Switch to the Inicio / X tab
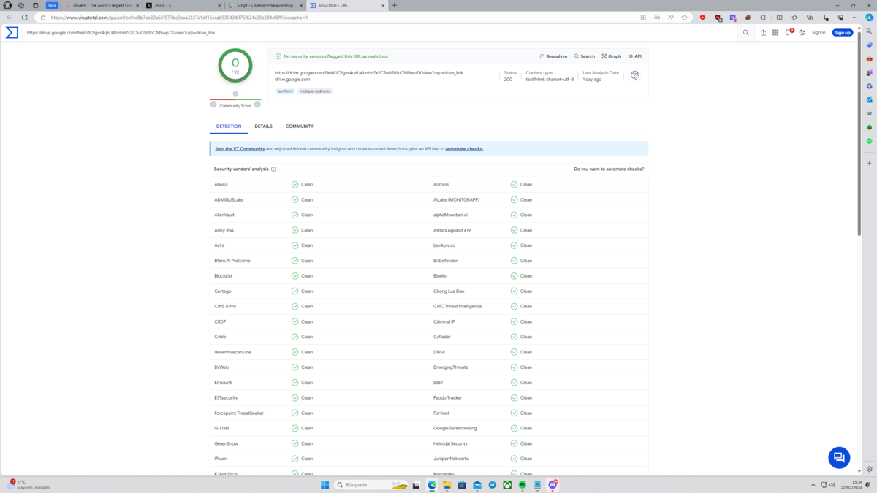The image size is (877, 493). click(x=183, y=5)
